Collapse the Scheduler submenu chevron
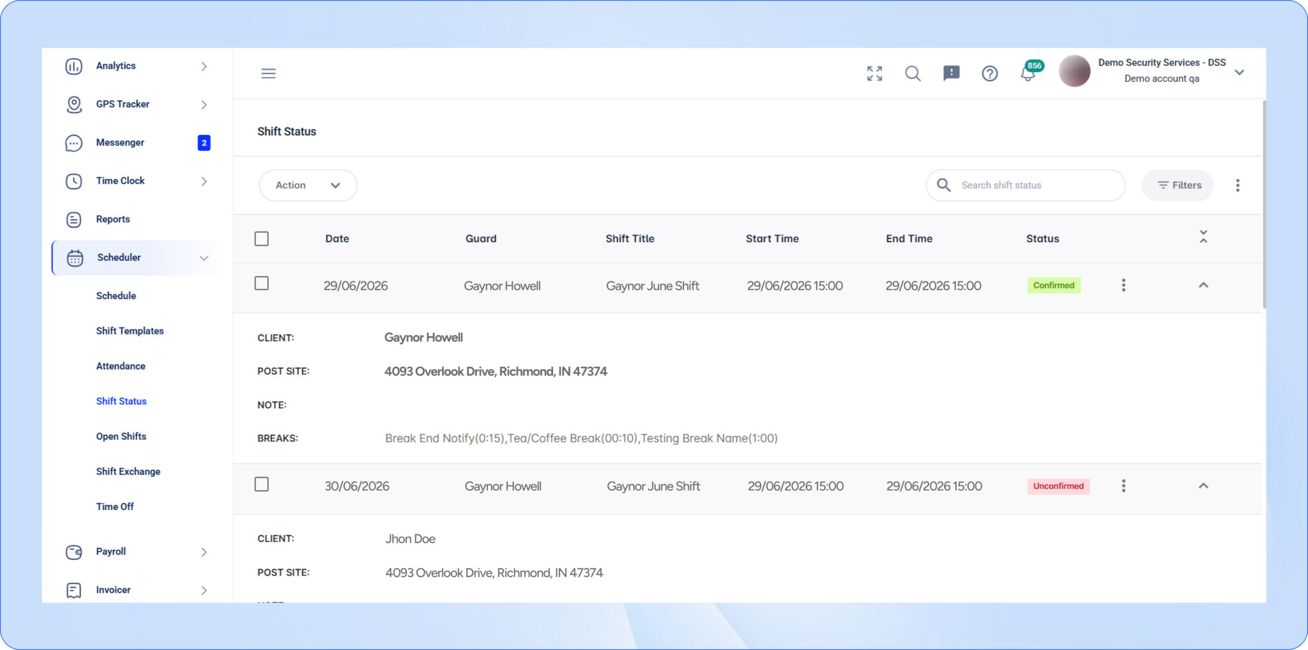This screenshot has width=1308, height=650. tap(204, 258)
